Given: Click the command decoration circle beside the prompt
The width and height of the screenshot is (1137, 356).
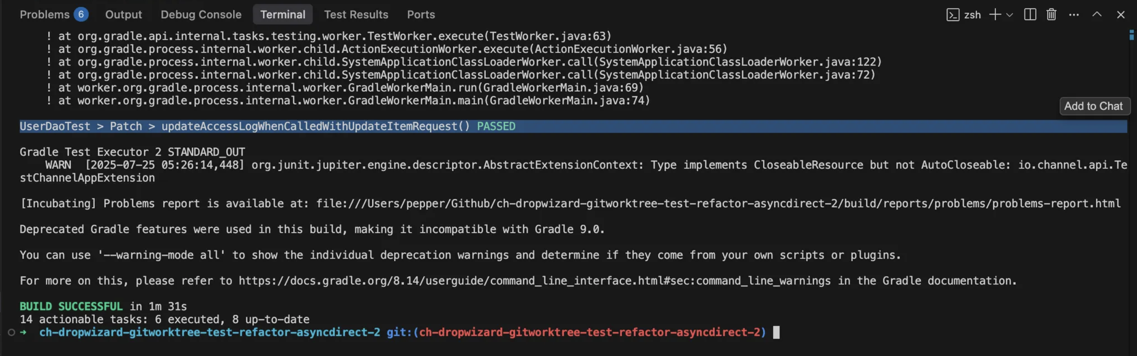Looking at the screenshot, I should pyautogui.click(x=11, y=333).
